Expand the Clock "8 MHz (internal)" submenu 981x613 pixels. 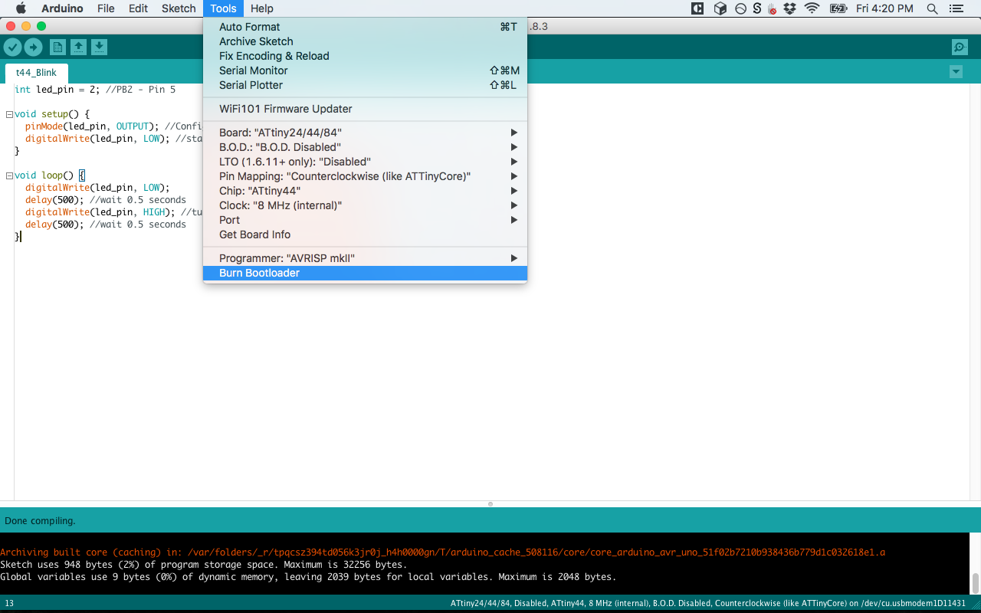point(365,205)
